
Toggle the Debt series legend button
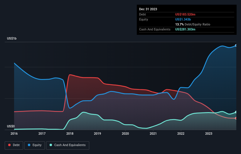14,145
